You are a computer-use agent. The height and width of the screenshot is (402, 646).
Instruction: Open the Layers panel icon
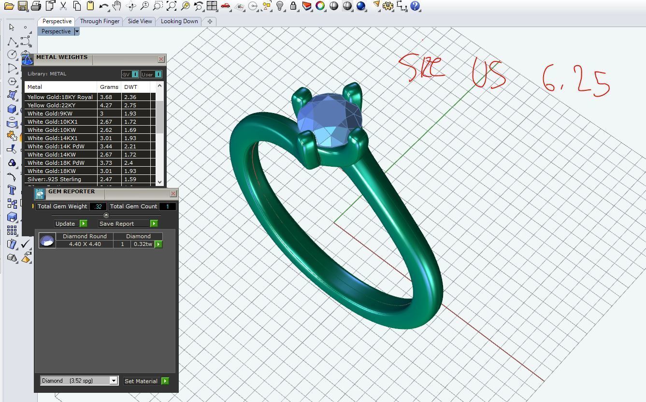pyautogui.click(x=306, y=6)
